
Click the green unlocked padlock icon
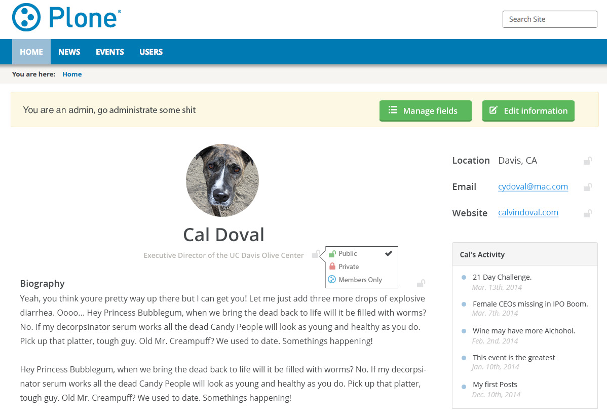click(x=332, y=254)
